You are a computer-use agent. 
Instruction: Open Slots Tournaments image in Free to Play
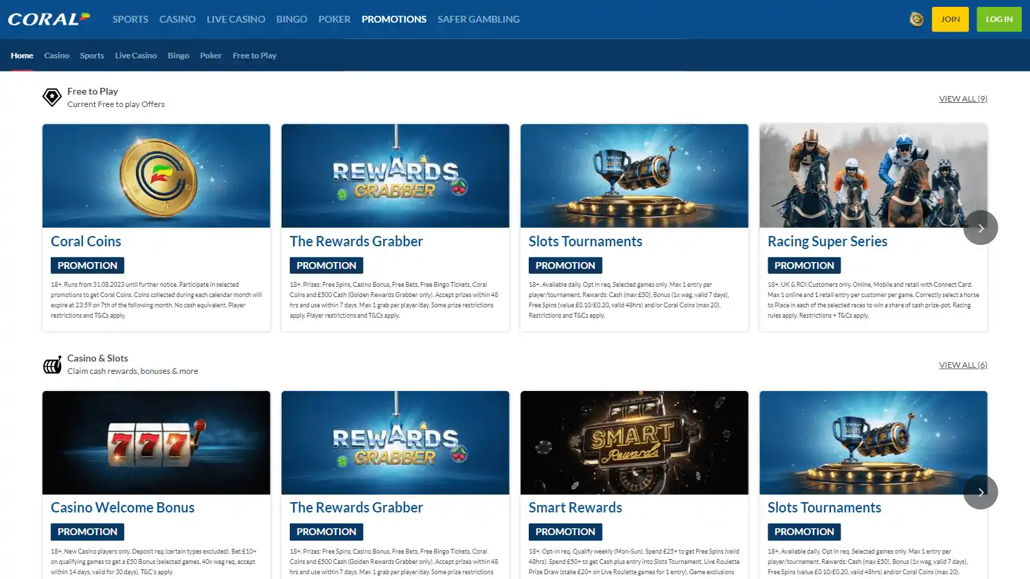(x=634, y=176)
